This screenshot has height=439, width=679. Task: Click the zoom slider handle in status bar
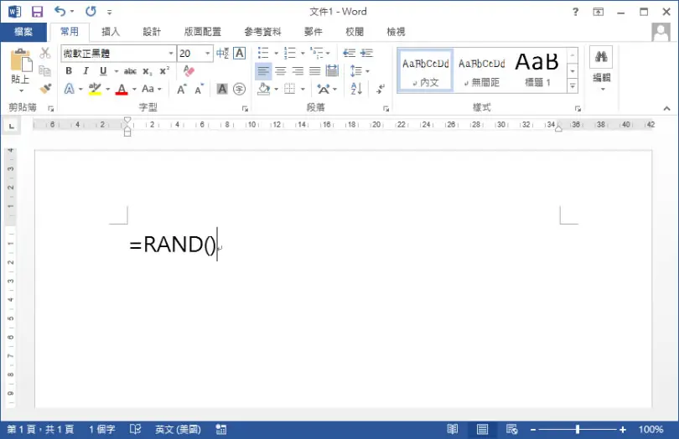coord(578,430)
